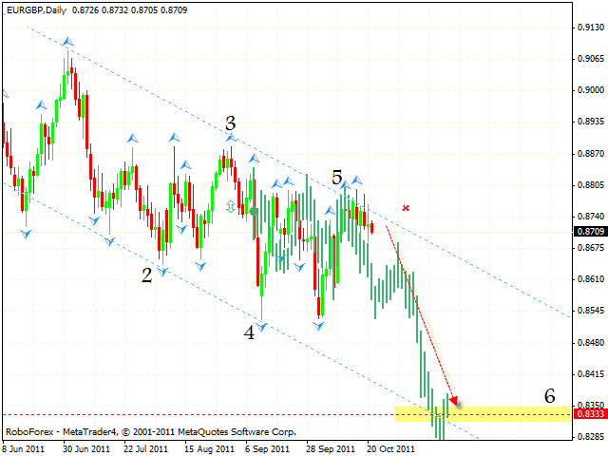This screenshot has height=456, width=608.
Task: Select the red 0.8333 price level tag
Action: [588, 415]
